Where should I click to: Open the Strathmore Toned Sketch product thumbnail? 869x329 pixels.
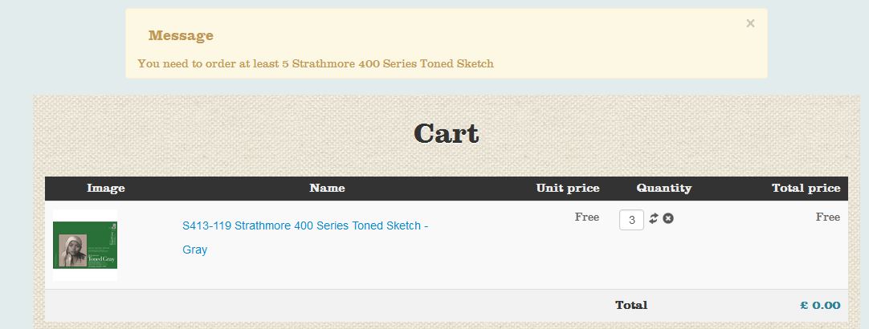(x=85, y=245)
